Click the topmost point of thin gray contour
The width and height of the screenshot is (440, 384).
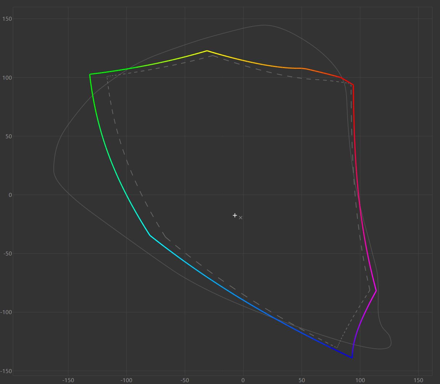(x=264, y=25)
